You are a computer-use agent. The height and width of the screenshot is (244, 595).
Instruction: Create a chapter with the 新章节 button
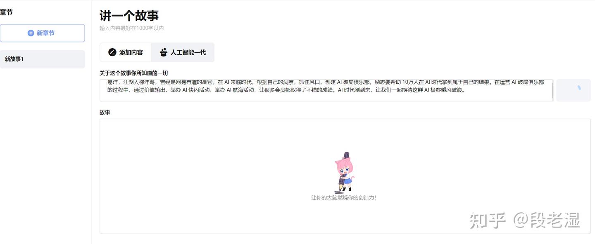[x=42, y=33]
